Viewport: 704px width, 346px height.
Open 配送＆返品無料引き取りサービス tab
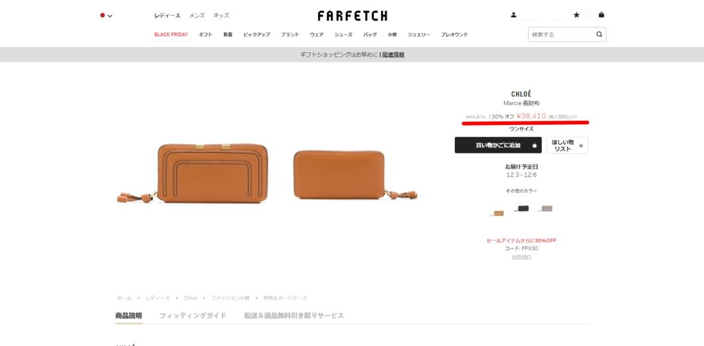(294, 315)
